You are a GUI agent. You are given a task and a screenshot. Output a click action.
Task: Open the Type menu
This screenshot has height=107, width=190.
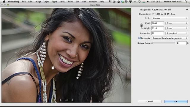pyautogui.click(x=54, y=1)
